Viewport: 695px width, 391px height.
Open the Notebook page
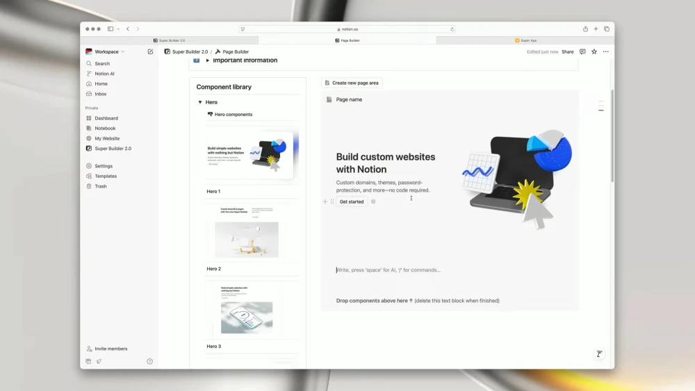click(105, 128)
